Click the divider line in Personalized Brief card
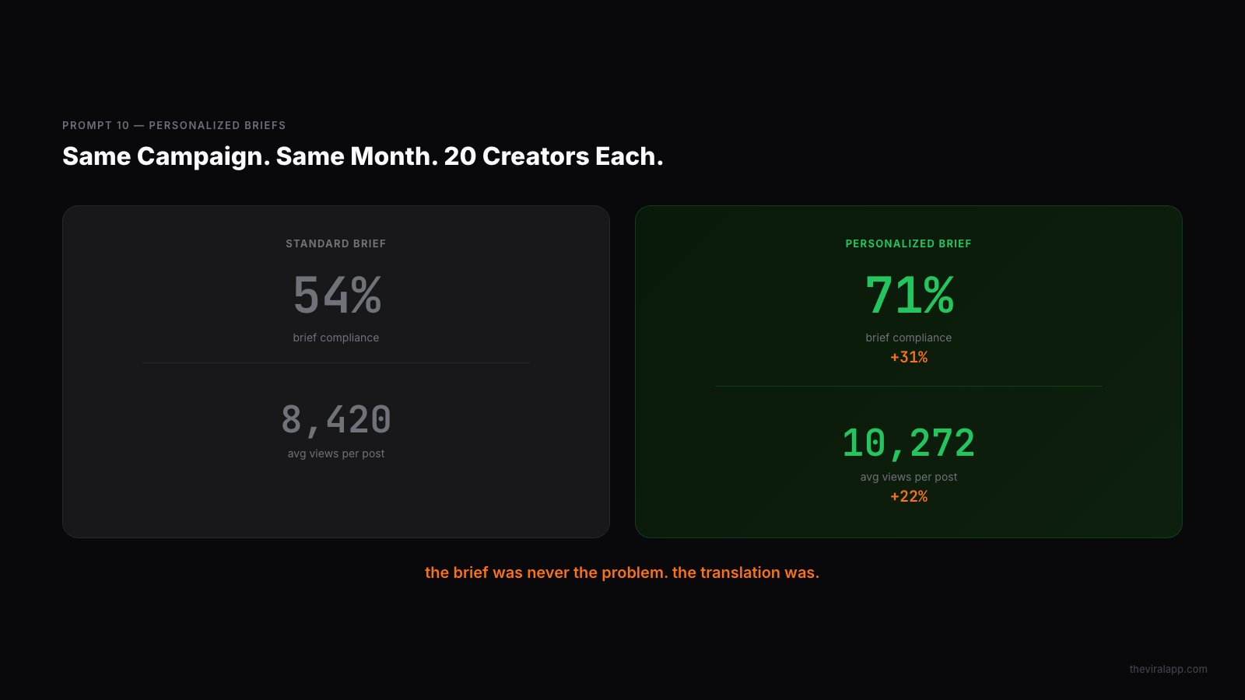 click(909, 386)
